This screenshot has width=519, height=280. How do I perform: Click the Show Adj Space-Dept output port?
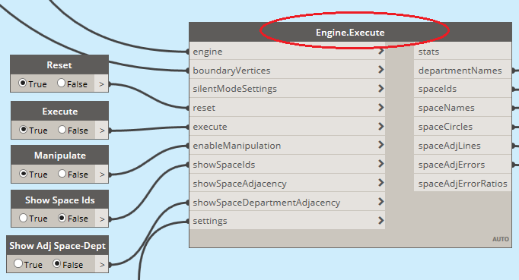(x=102, y=265)
